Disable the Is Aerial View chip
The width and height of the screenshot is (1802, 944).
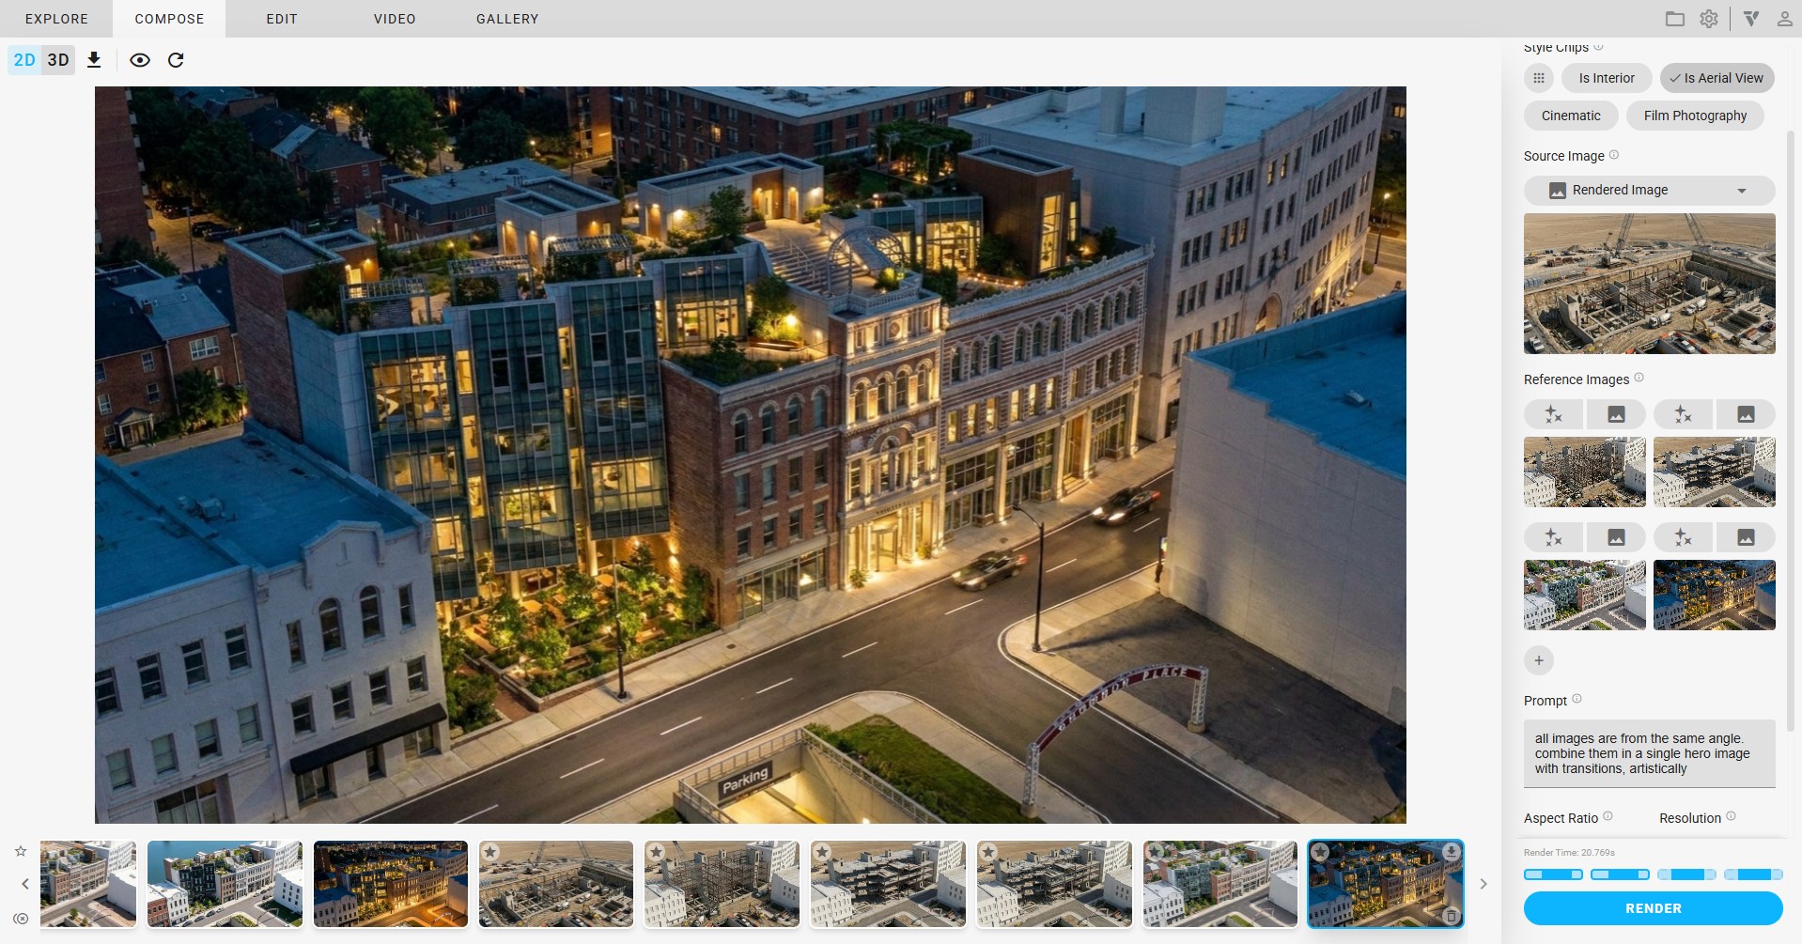tap(1716, 78)
